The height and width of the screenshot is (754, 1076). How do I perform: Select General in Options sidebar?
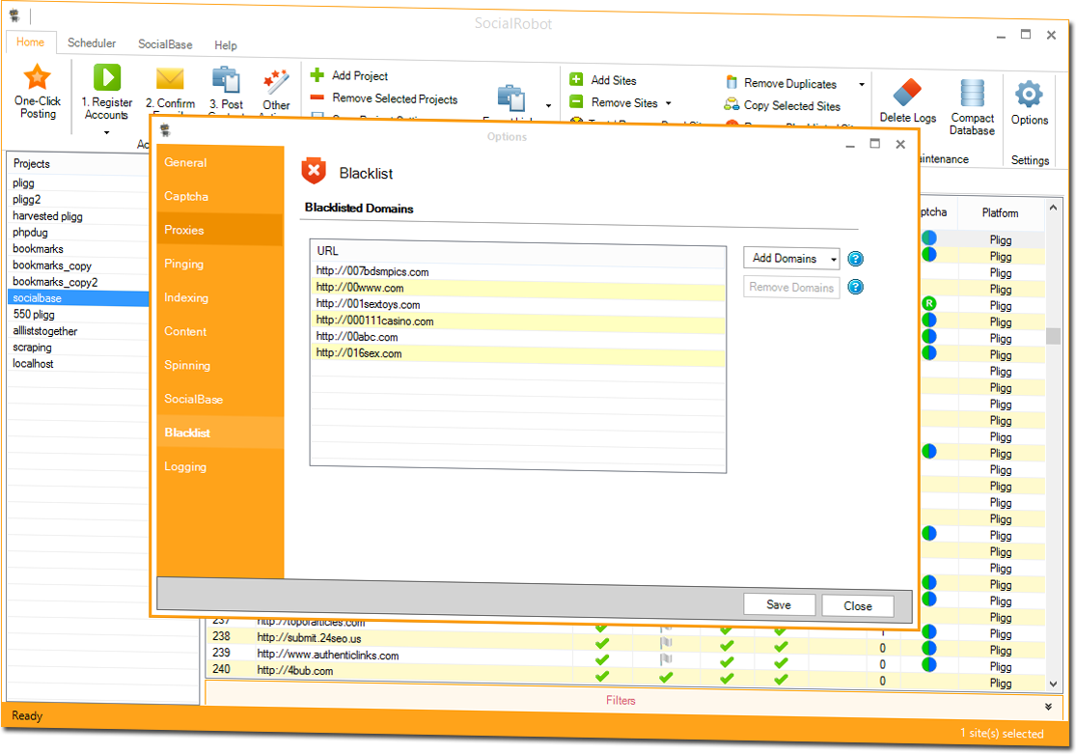(x=220, y=163)
